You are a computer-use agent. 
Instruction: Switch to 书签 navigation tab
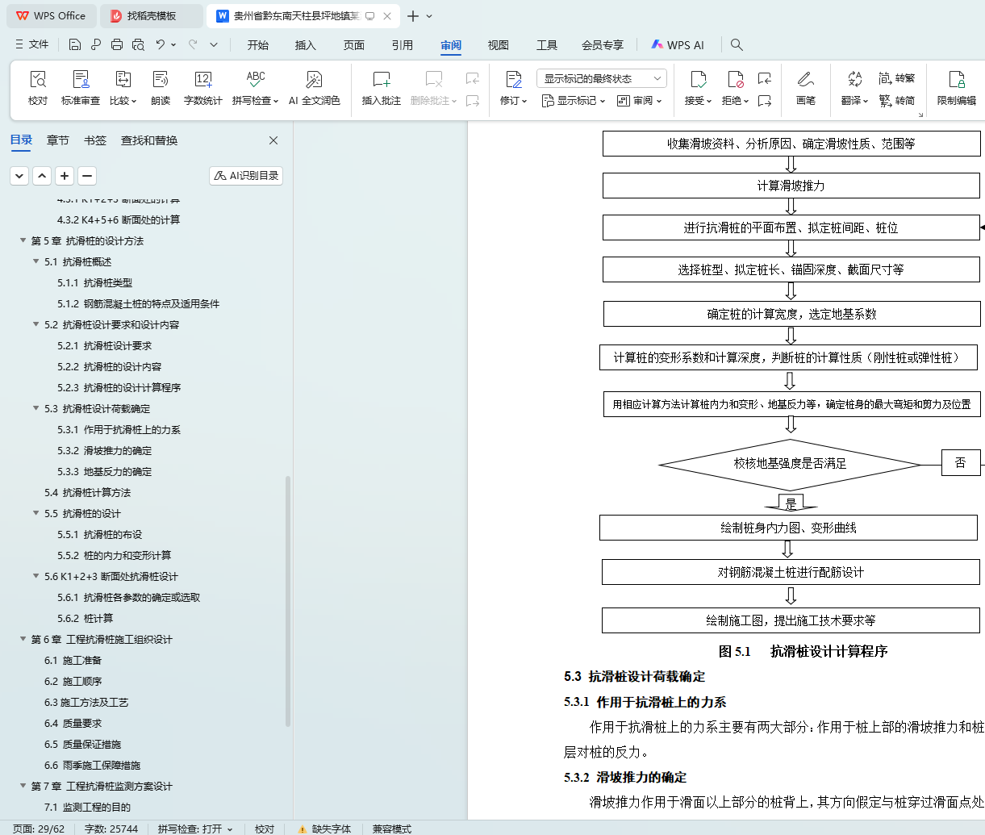pyautogui.click(x=95, y=140)
